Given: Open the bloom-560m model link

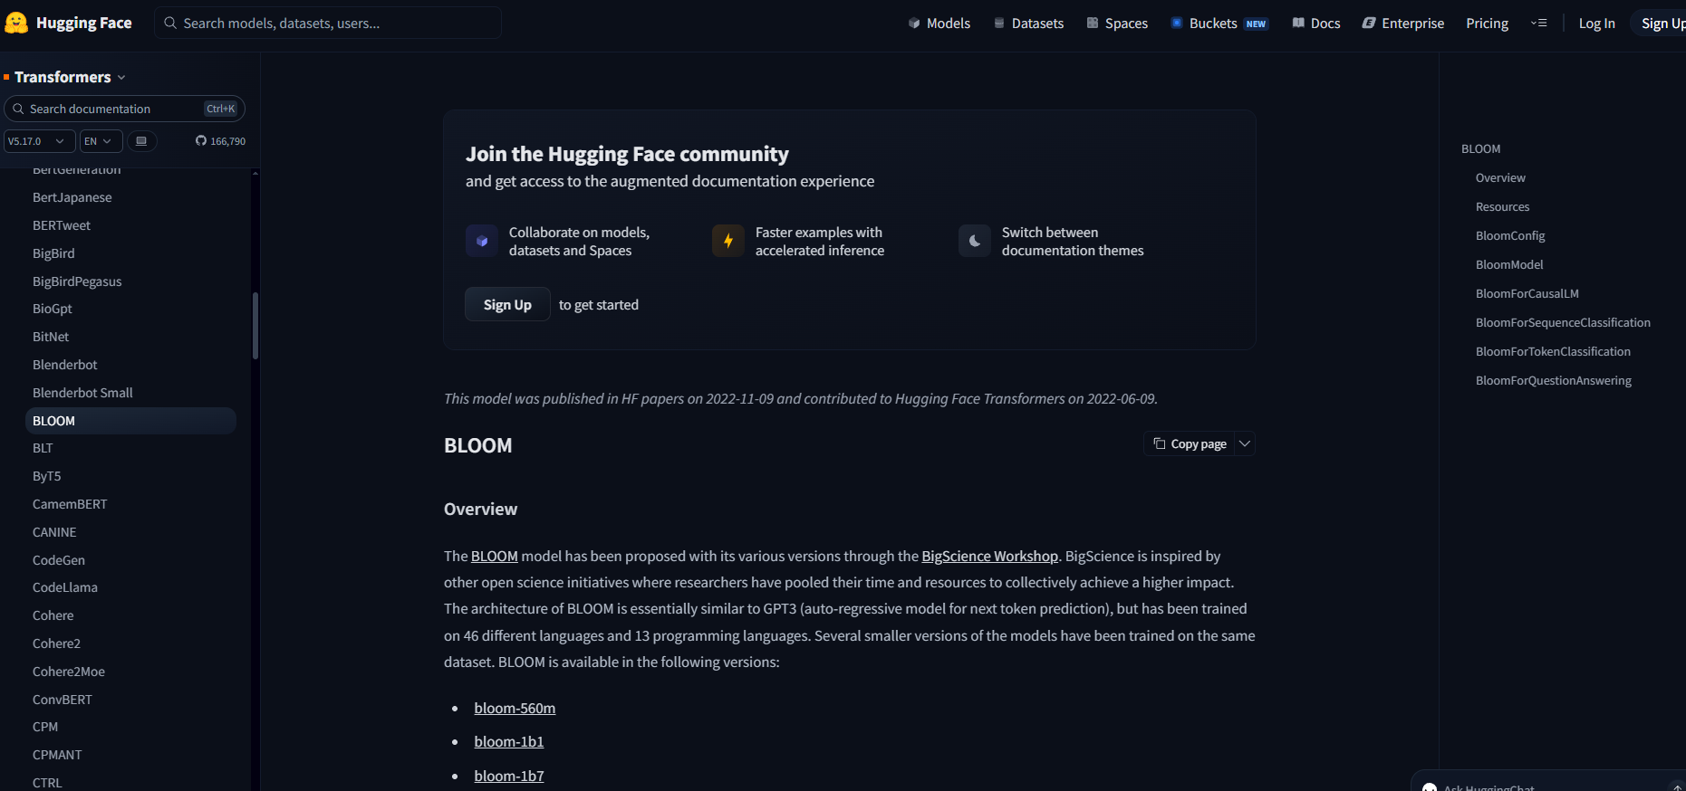Looking at the screenshot, I should [x=515, y=708].
